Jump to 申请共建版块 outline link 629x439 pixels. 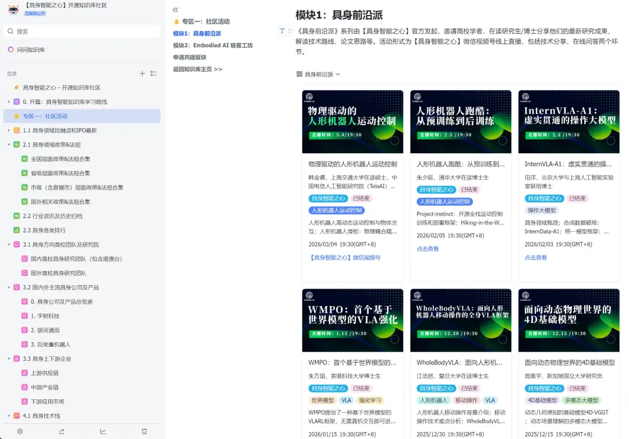(x=190, y=57)
